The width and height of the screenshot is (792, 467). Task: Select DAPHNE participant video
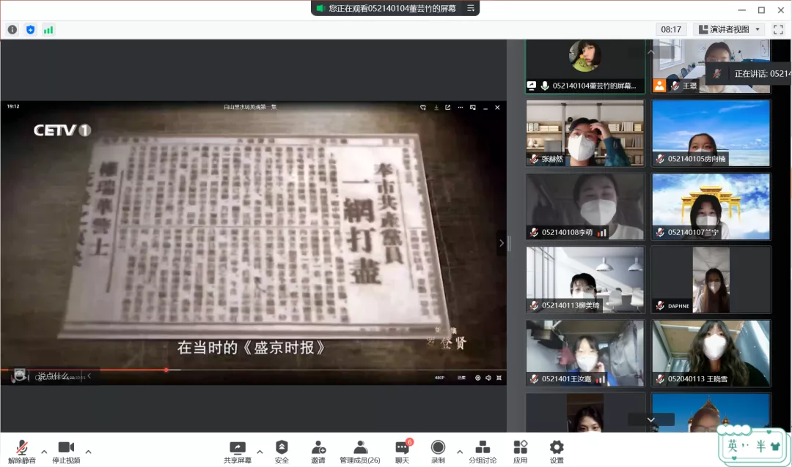click(x=711, y=280)
